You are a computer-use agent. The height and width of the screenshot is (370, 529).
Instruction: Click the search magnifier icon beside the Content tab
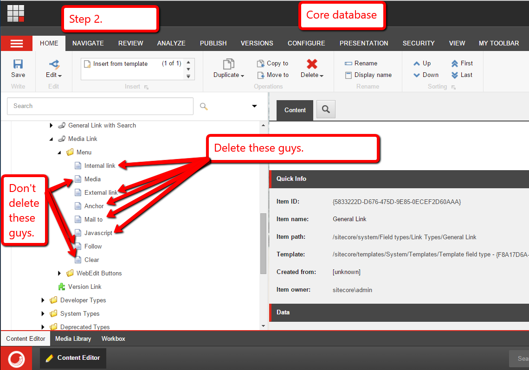pyautogui.click(x=326, y=110)
